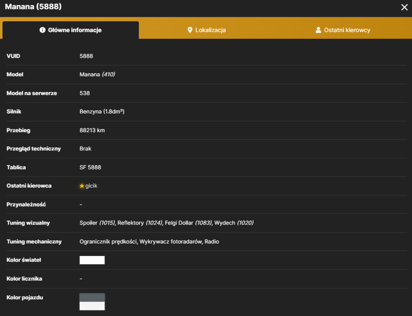Image resolution: width=412 pixels, height=316 pixels.
Task: Click the Kolor pojazdu label
Action: pyautogui.click(x=25, y=297)
